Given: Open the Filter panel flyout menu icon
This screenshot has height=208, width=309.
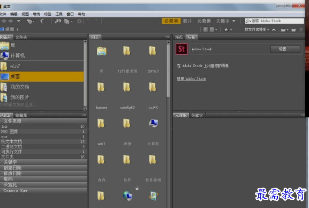Looking at the screenshot, I should 84,115.
